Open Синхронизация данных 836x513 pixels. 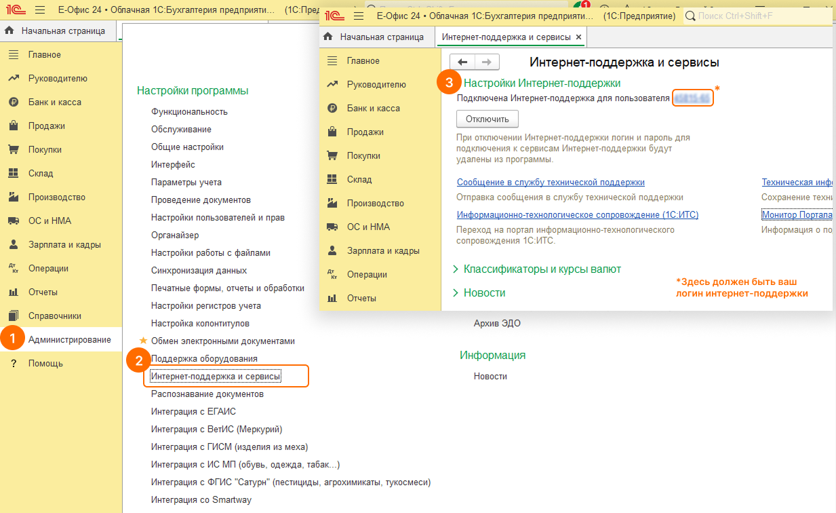(x=199, y=271)
